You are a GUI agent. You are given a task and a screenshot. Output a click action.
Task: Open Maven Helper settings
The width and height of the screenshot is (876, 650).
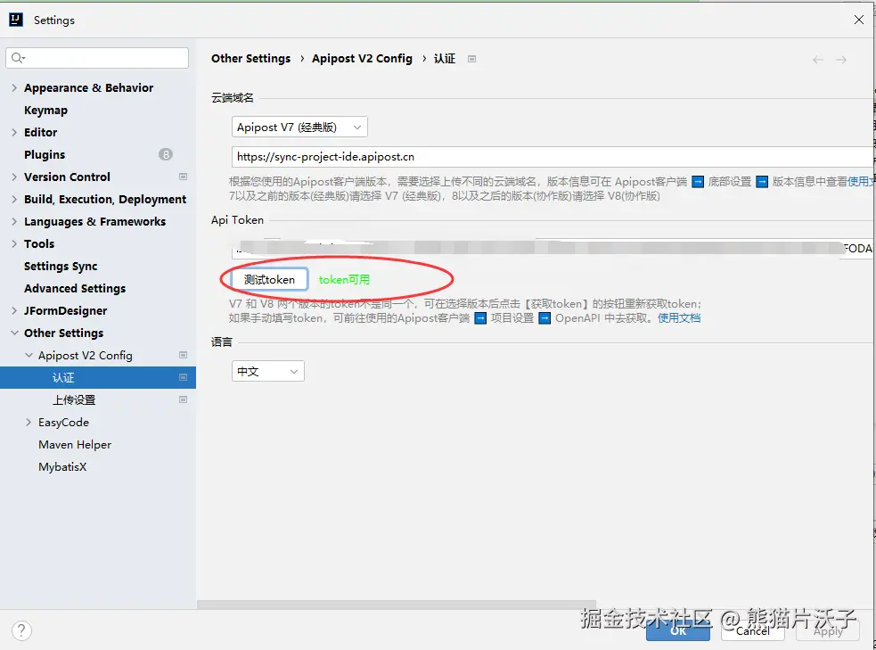click(x=75, y=444)
